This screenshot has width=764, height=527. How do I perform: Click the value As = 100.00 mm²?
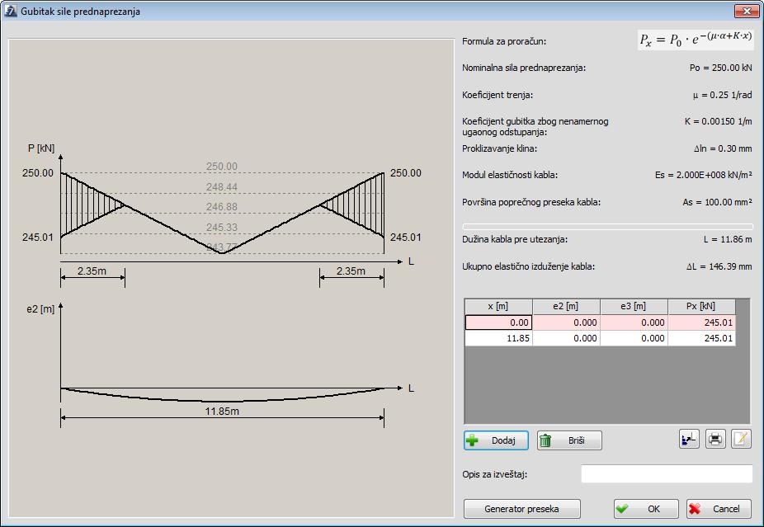pos(717,202)
